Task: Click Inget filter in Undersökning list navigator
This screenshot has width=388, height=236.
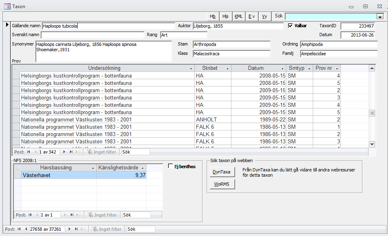Action: coord(101,152)
